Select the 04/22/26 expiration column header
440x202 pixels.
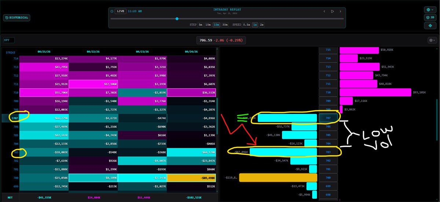point(93,52)
